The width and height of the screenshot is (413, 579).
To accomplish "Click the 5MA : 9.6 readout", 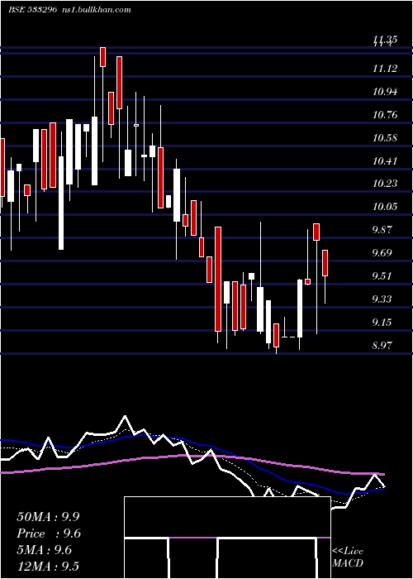I will [x=45, y=550].
